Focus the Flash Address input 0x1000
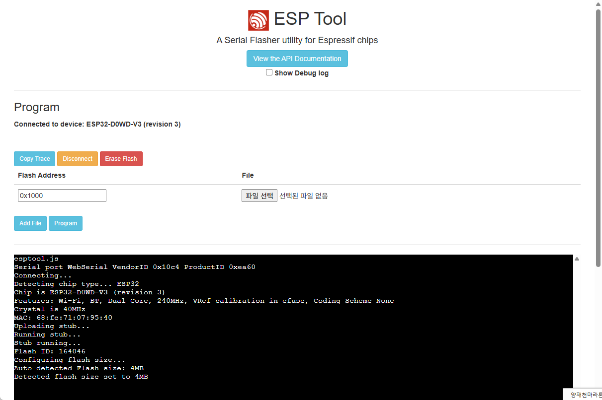The image size is (602, 400). click(x=62, y=196)
